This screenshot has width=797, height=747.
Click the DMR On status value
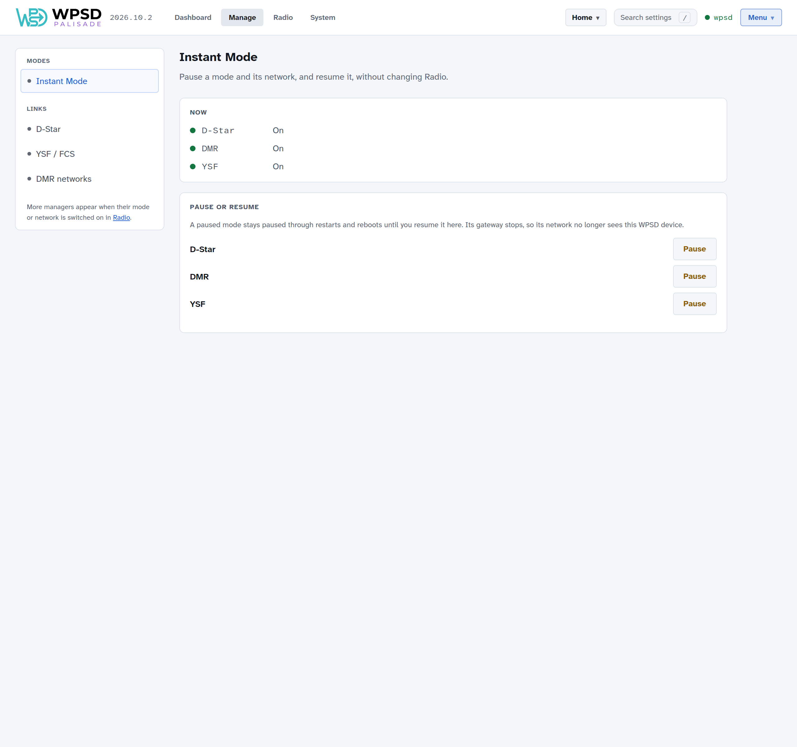coord(278,148)
